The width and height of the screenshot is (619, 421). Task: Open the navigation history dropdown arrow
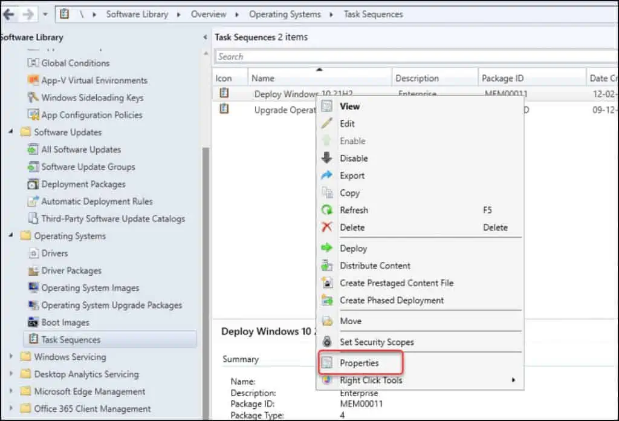click(x=45, y=15)
